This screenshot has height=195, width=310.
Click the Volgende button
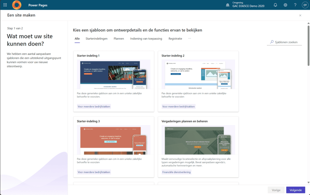pyautogui.click(x=296, y=190)
